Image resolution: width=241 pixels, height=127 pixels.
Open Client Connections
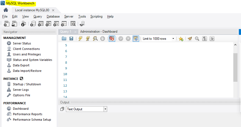pyautogui.click(x=26, y=49)
